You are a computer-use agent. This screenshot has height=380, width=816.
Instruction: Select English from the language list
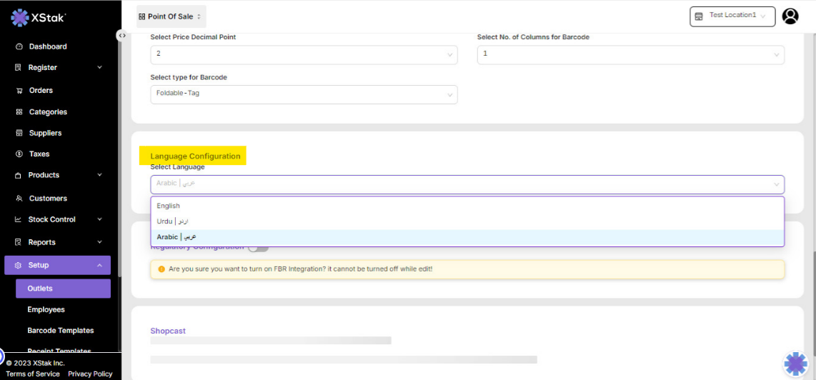[169, 206]
